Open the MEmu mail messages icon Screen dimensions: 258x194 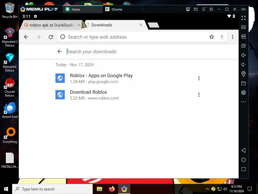pos(196,9)
